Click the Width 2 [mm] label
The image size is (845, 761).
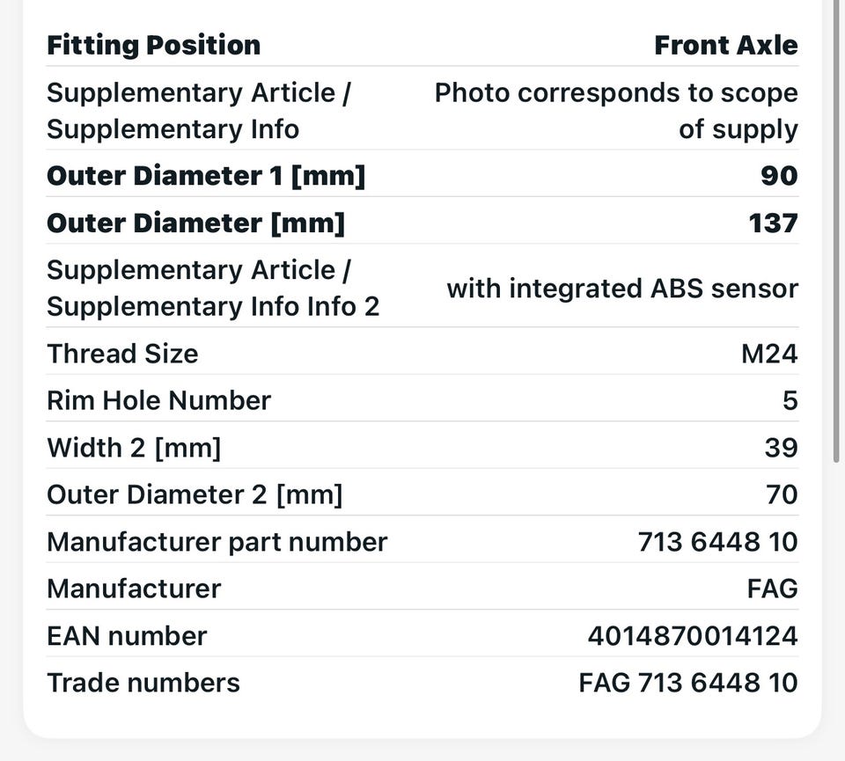(134, 448)
